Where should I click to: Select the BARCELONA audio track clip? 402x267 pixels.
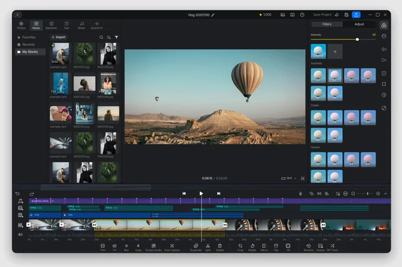210,201
